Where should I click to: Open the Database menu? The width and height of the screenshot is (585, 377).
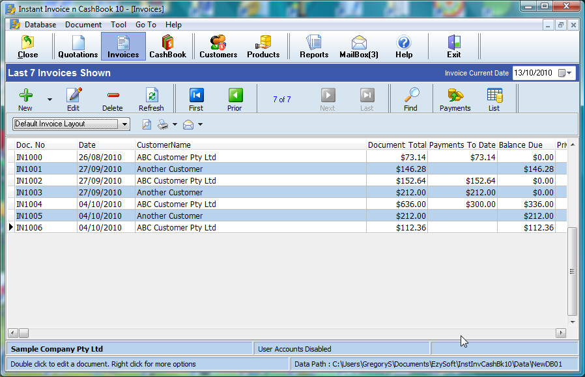pos(40,25)
